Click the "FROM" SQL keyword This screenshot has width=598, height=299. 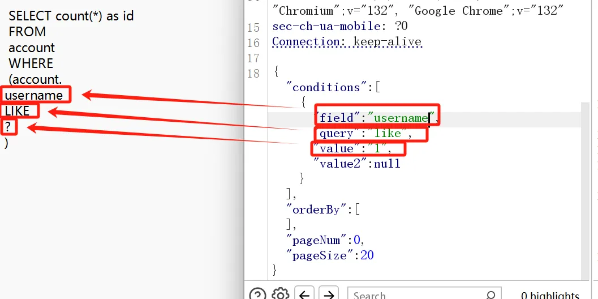(27, 32)
